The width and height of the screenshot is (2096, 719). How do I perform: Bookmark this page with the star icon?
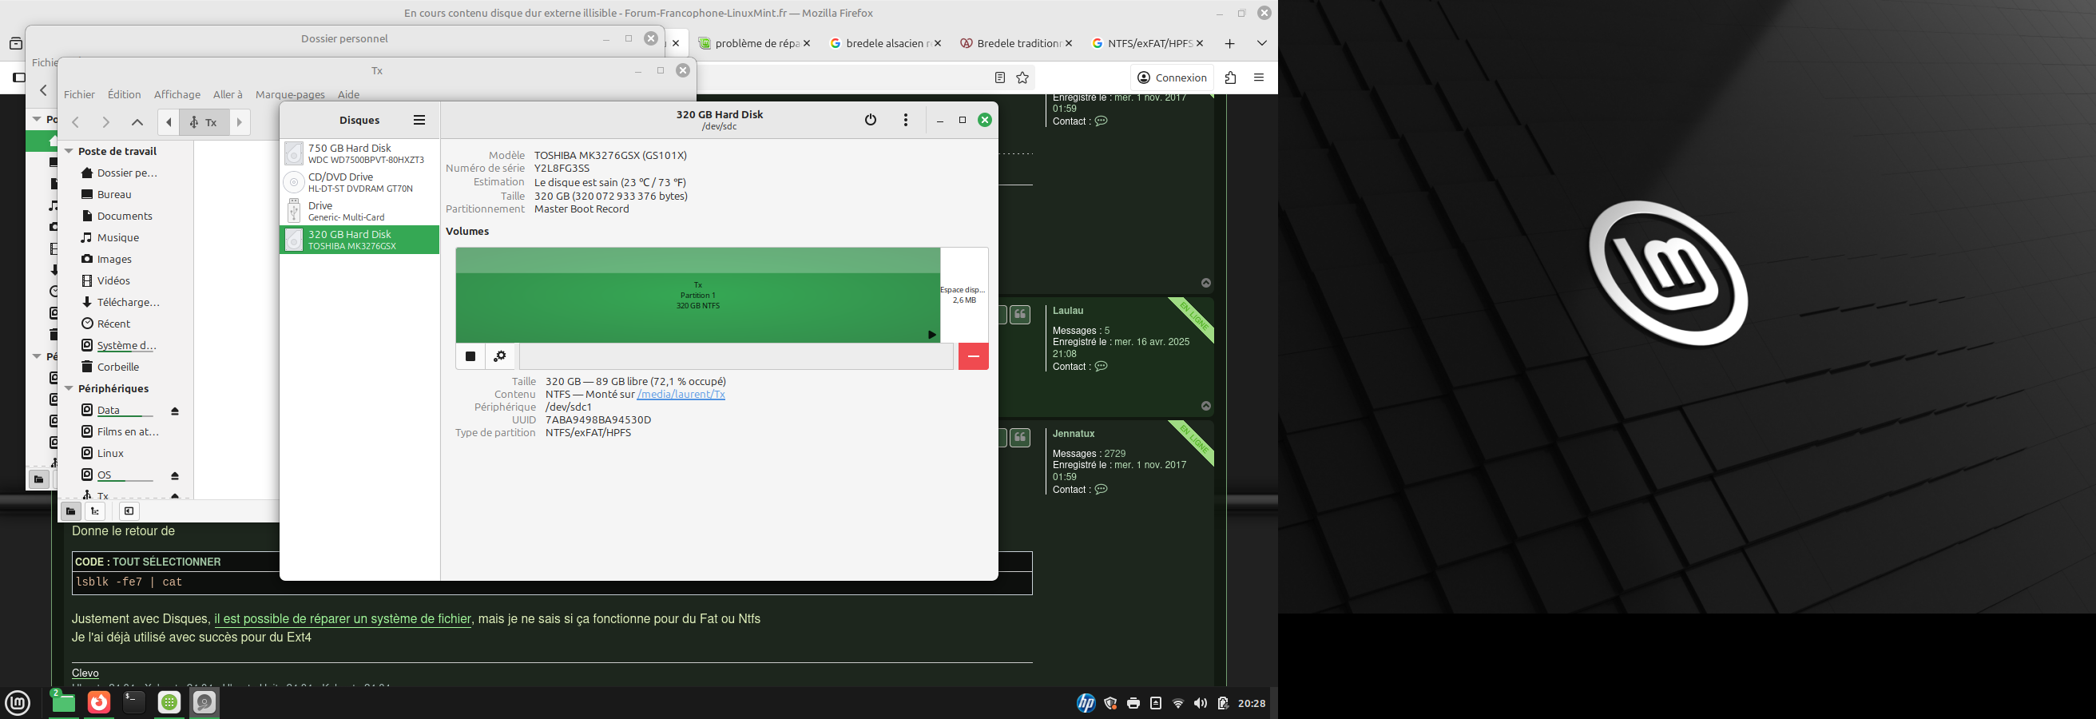point(1022,77)
